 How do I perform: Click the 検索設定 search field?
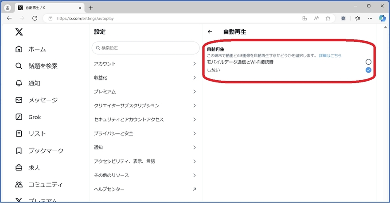point(145,48)
